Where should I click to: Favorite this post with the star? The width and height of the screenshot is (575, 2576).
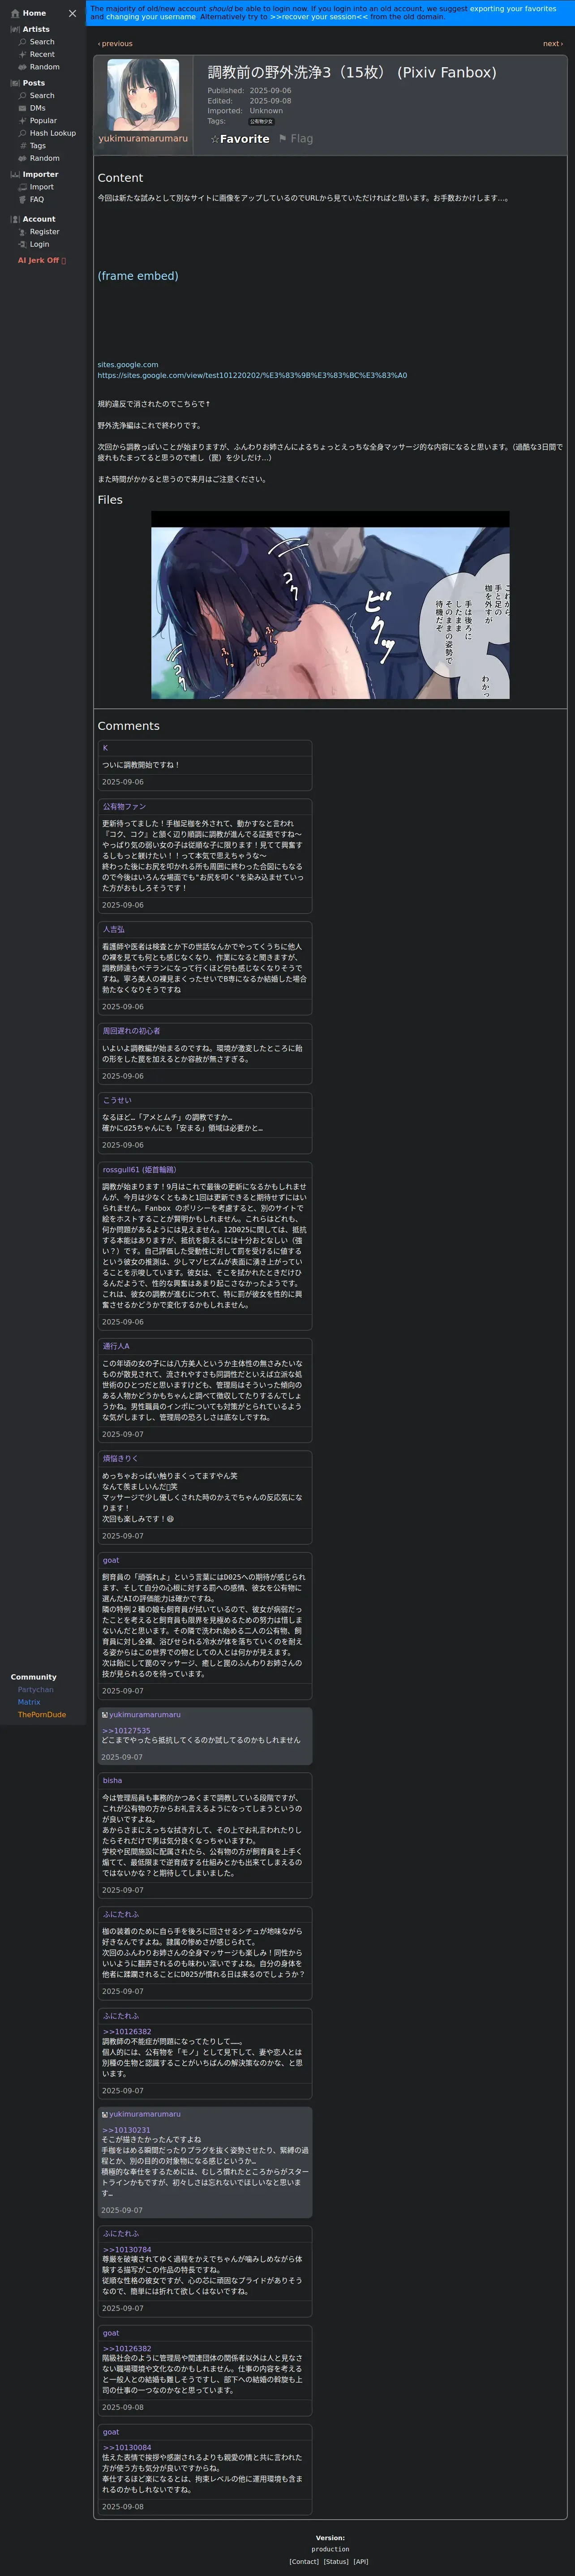click(x=240, y=139)
